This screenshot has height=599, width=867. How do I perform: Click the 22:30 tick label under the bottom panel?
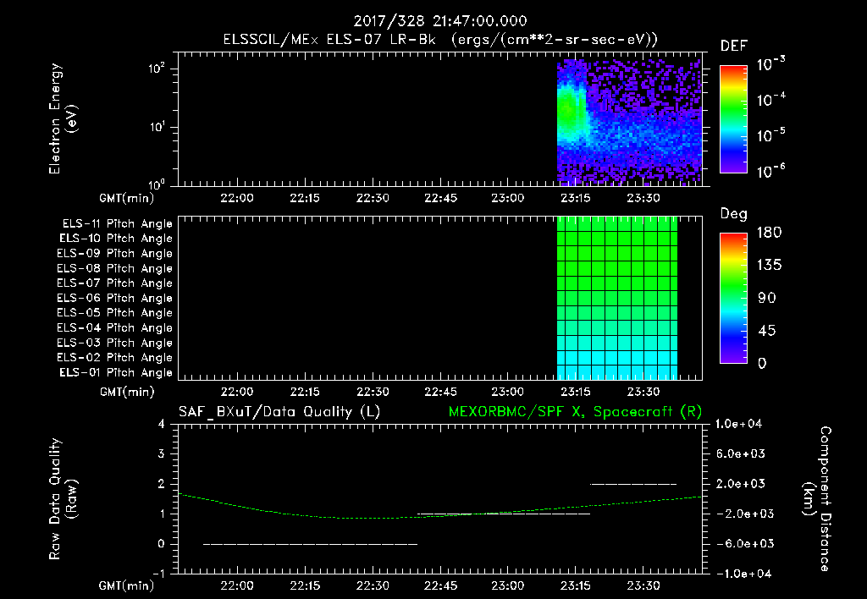373,585
